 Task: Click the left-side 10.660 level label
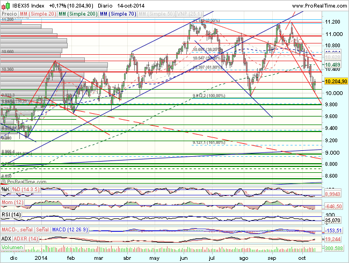(8, 52)
